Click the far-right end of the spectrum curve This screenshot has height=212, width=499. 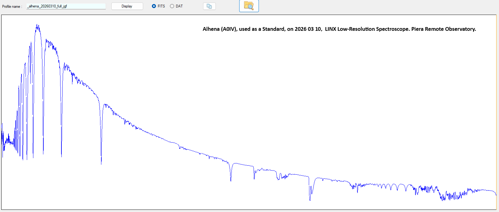496,194
